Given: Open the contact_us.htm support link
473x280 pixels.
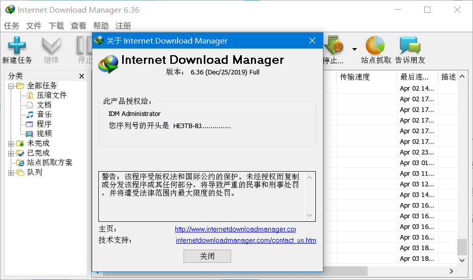Looking at the screenshot, I should (246, 240).
